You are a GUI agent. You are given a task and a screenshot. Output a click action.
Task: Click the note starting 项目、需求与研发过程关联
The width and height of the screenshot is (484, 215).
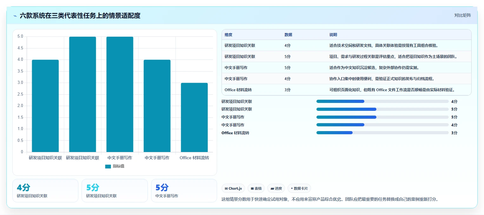[393, 57]
